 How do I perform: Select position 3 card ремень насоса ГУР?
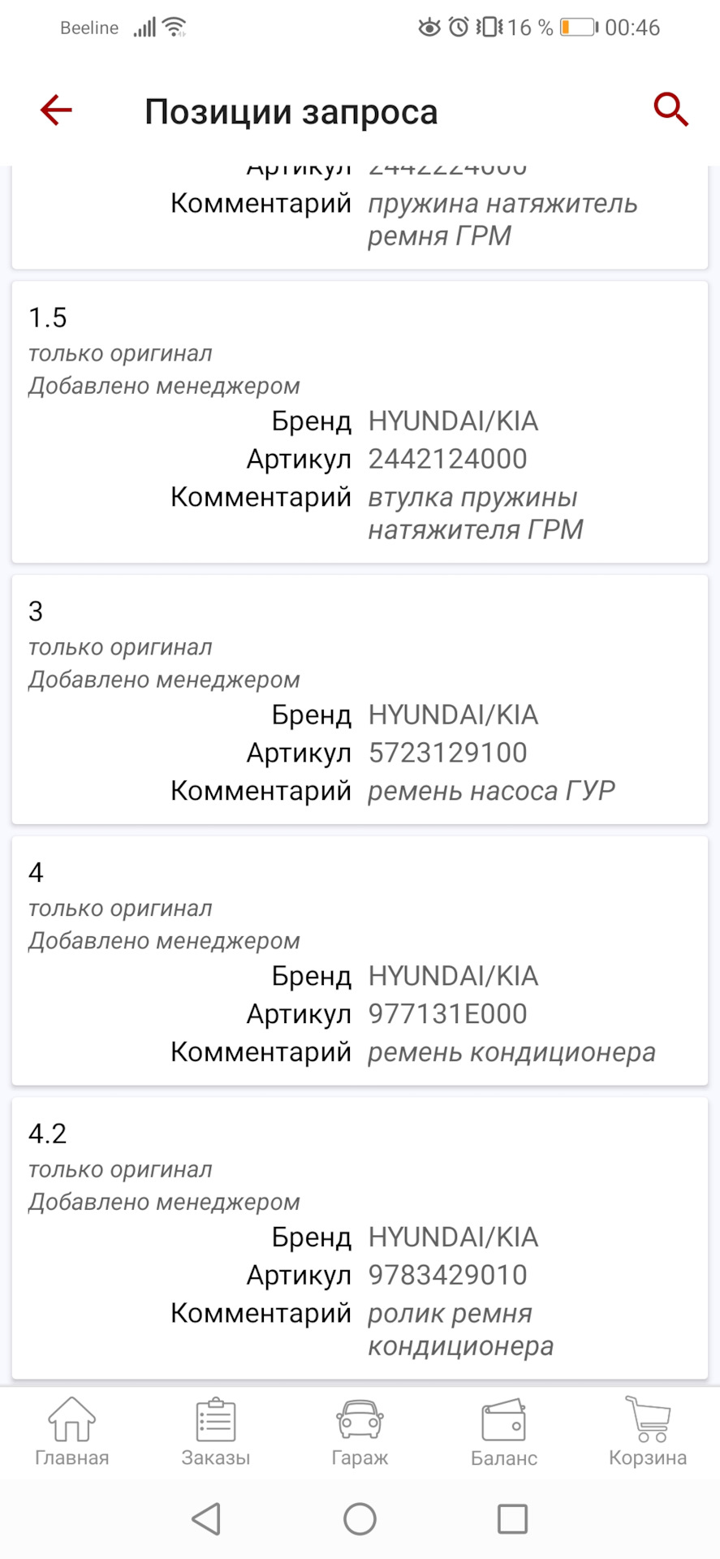[x=360, y=699]
